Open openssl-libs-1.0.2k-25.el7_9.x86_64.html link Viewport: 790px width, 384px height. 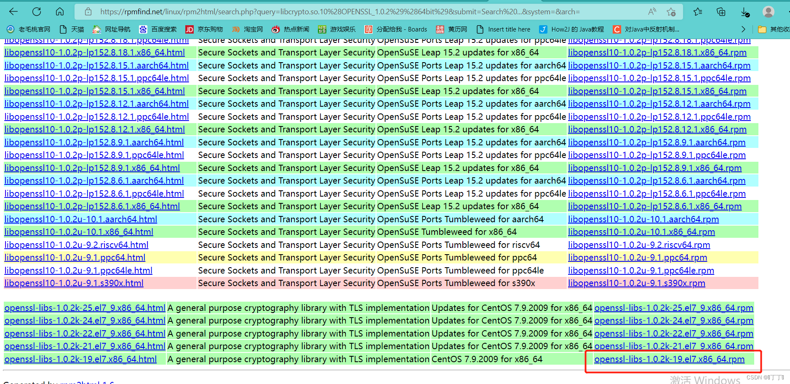pos(85,308)
